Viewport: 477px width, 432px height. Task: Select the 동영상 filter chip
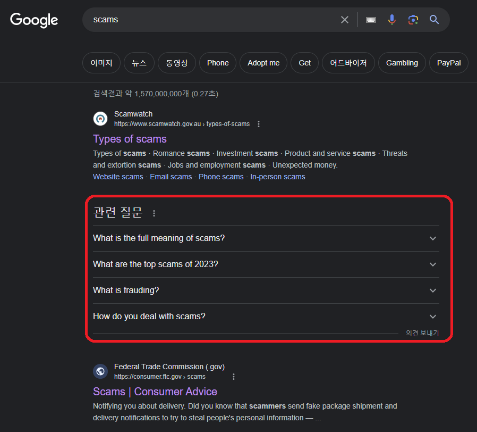click(177, 63)
